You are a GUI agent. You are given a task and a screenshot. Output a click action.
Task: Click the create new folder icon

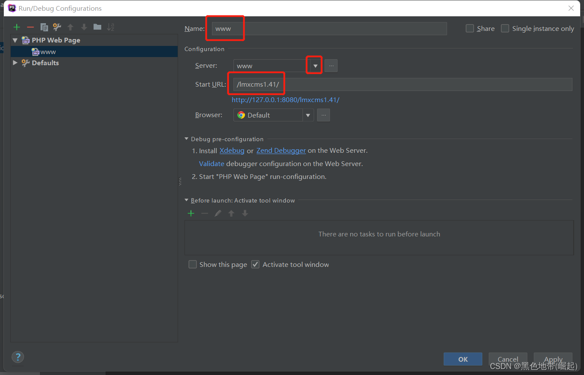point(97,27)
